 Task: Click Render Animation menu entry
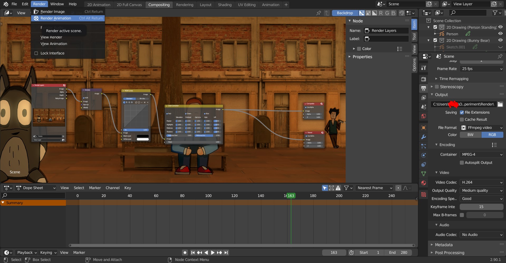(68, 18)
